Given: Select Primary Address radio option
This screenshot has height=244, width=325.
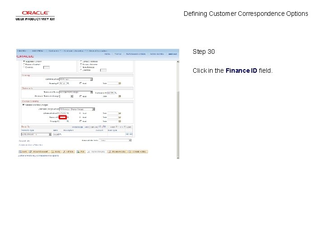Looking at the screenshot, I should 81,64.
